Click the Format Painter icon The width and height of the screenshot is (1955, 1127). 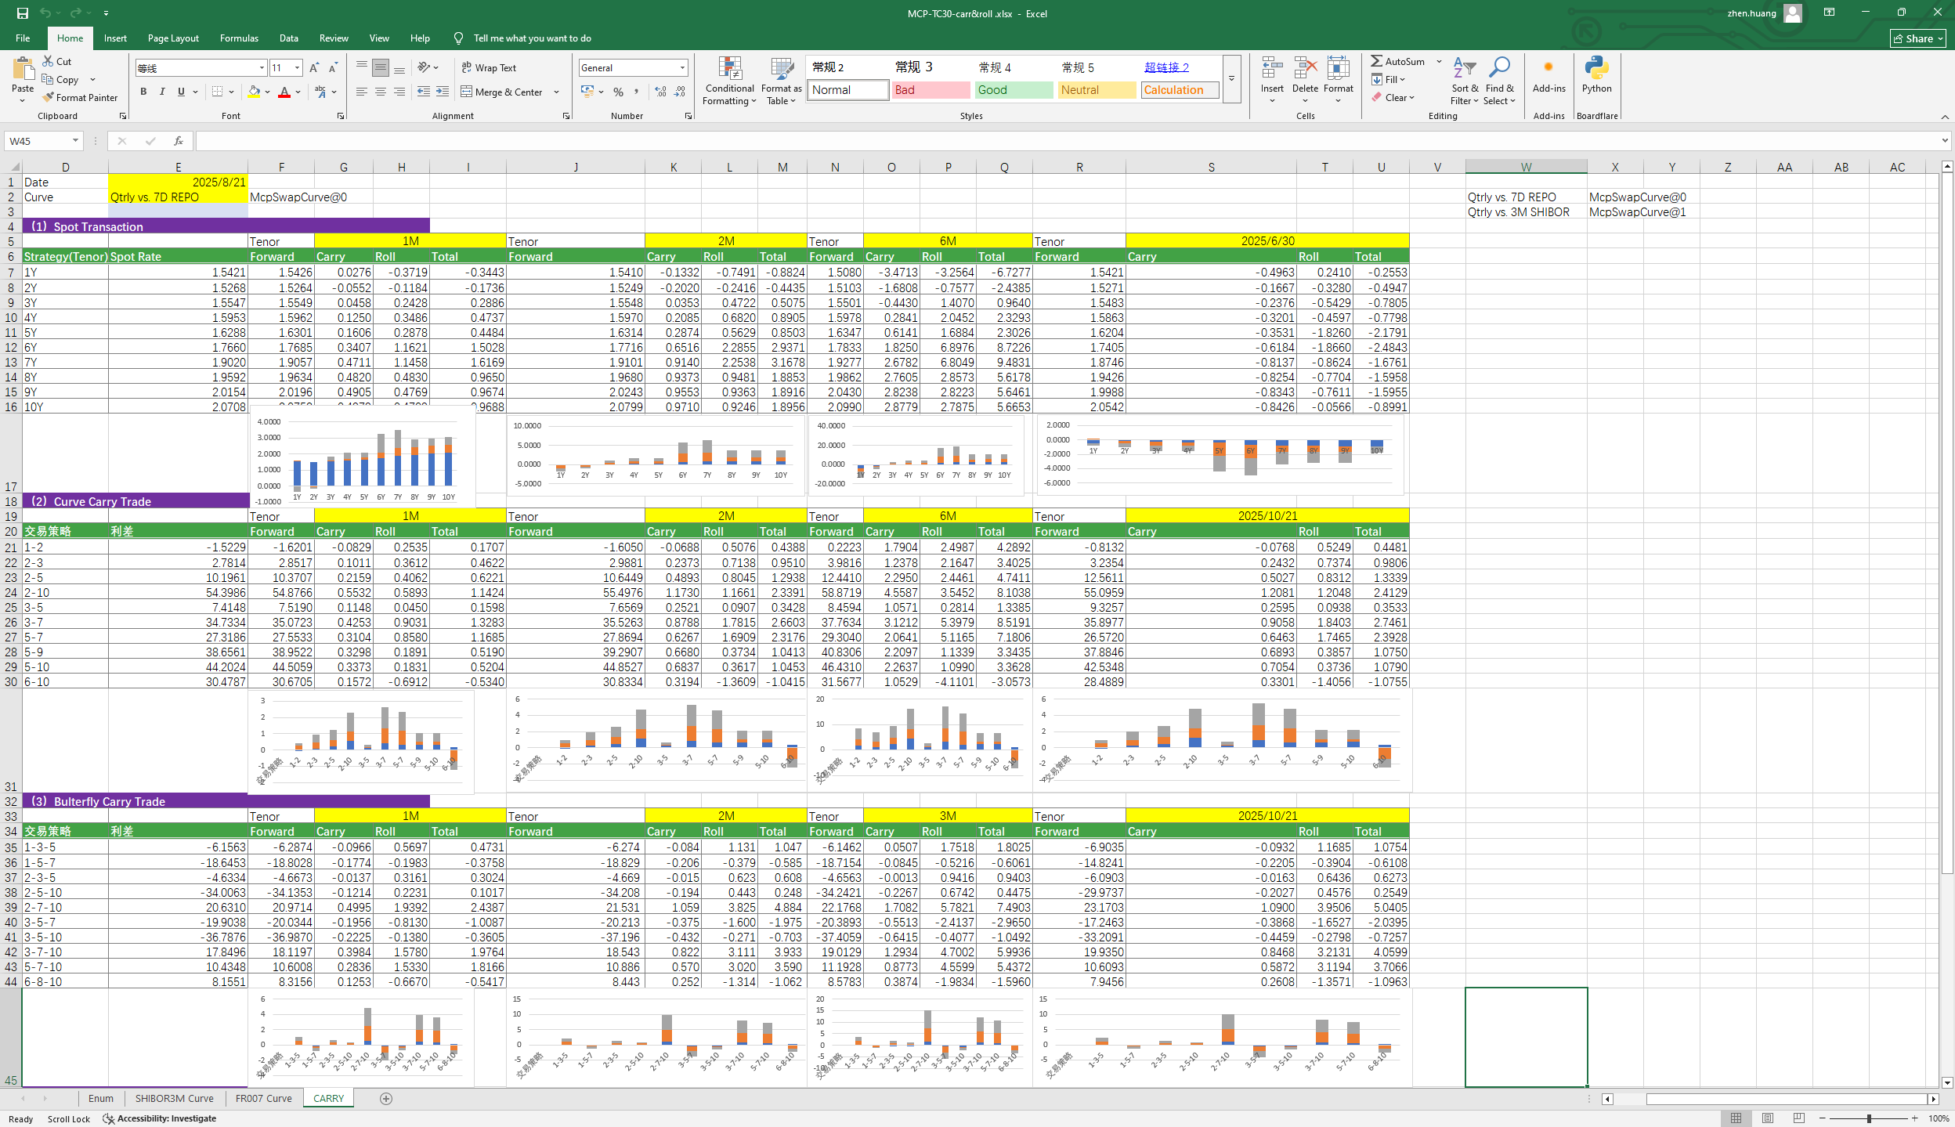[x=49, y=98]
